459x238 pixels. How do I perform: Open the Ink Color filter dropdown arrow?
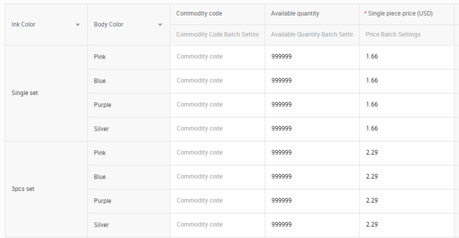click(77, 24)
